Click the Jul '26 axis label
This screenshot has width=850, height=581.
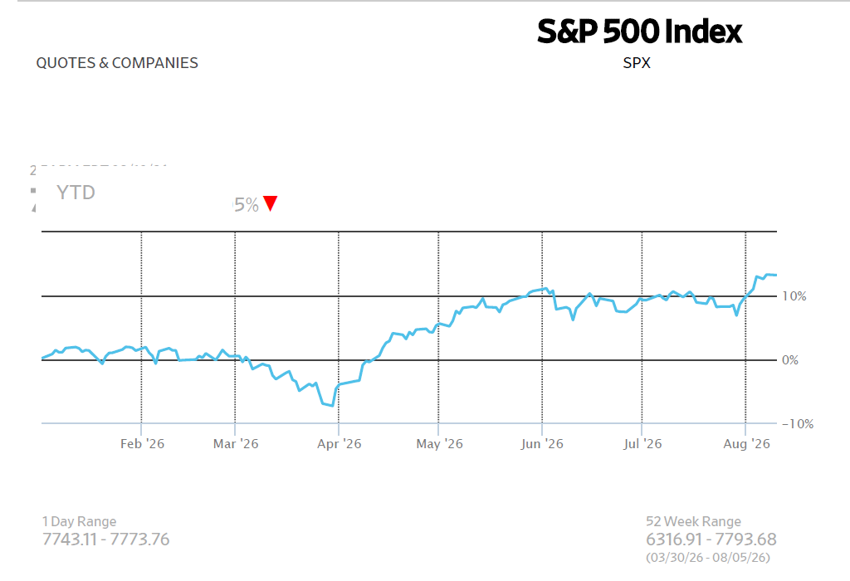(642, 444)
